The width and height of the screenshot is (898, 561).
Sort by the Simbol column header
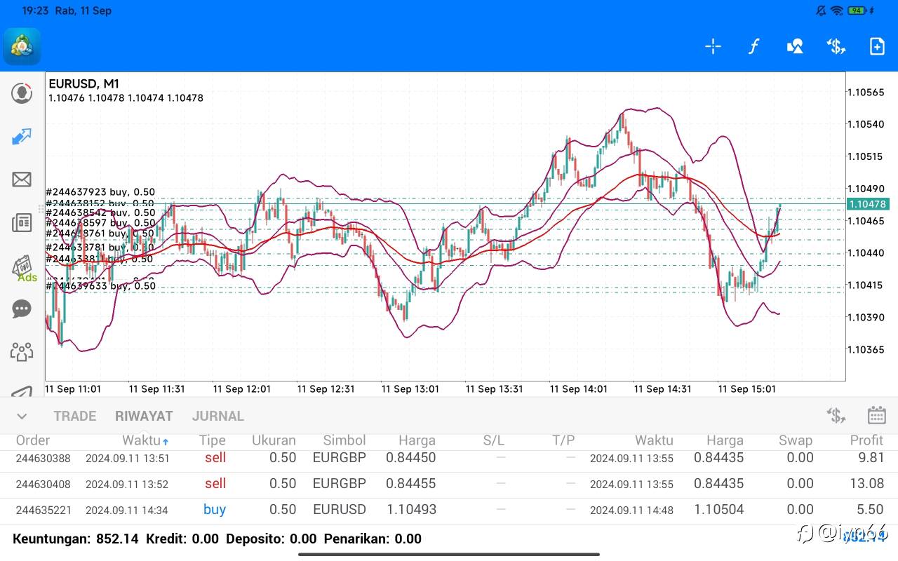(344, 440)
